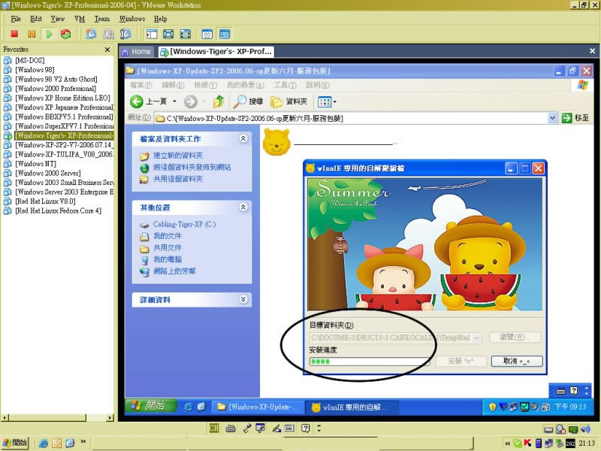Viewport: 601px width, 451px height.
Task: Click the 移至 Go button in Explorer
Action: [x=575, y=118]
